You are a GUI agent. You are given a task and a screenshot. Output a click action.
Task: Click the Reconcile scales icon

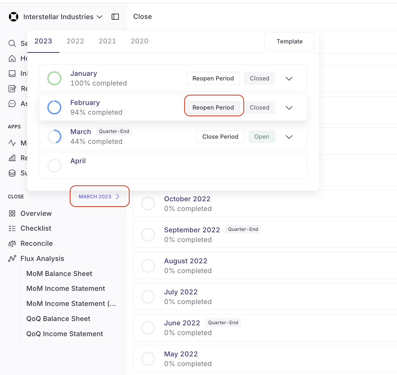click(12, 244)
